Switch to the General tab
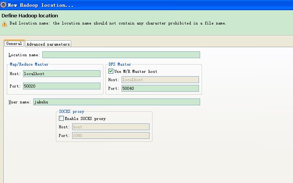 (14, 43)
